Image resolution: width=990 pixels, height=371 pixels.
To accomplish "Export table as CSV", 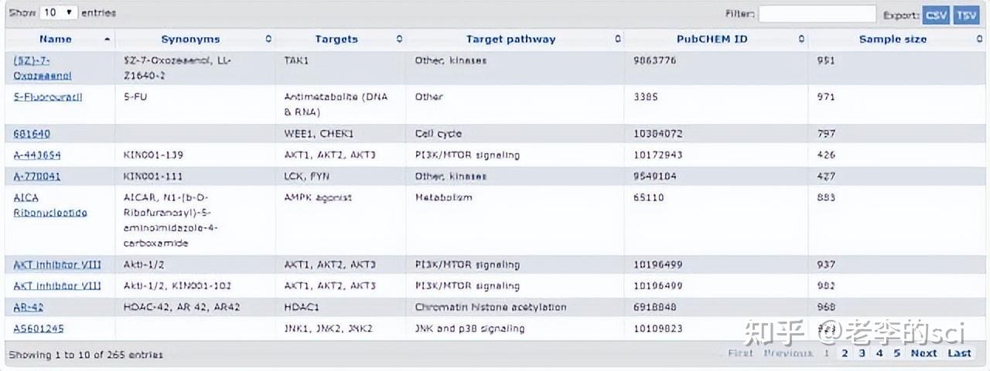I will pos(936,15).
